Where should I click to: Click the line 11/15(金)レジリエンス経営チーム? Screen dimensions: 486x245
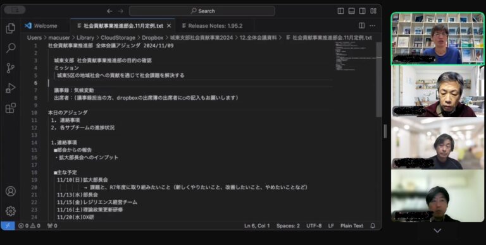coord(97,203)
